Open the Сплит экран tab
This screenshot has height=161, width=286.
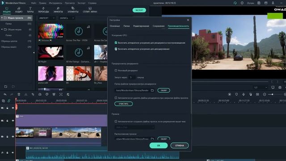click(90, 10)
